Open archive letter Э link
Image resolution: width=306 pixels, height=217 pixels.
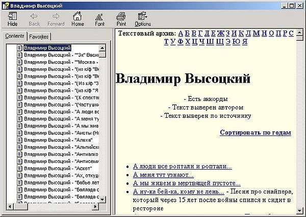(x=228, y=42)
